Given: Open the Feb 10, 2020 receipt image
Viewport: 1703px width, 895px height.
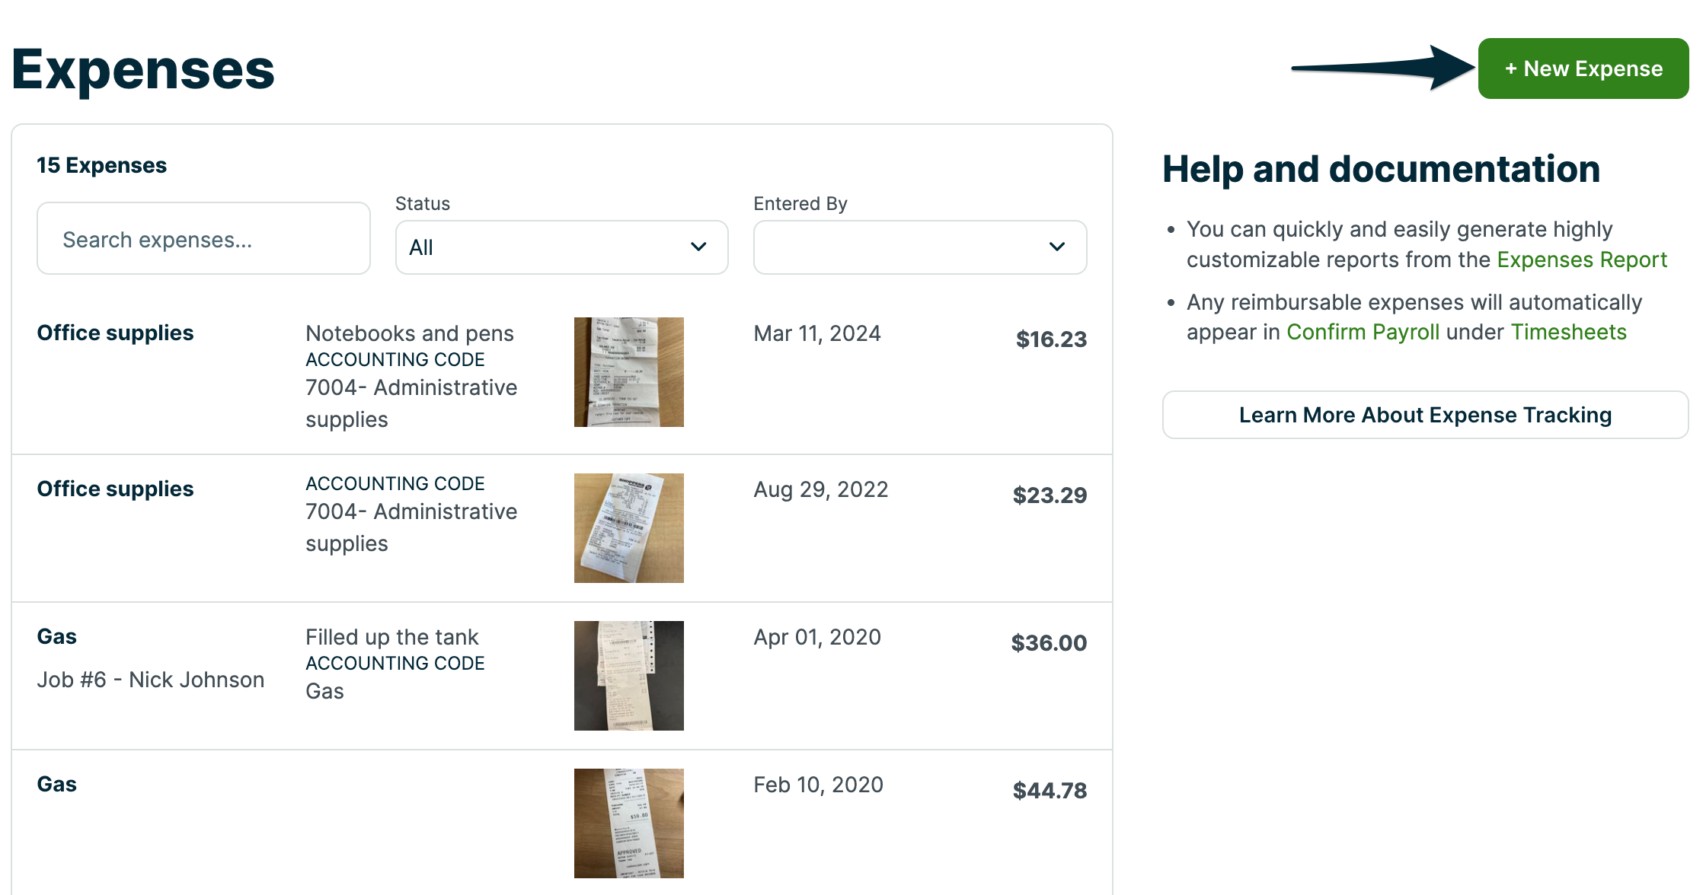Looking at the screenshot, I should click(628, 823).
